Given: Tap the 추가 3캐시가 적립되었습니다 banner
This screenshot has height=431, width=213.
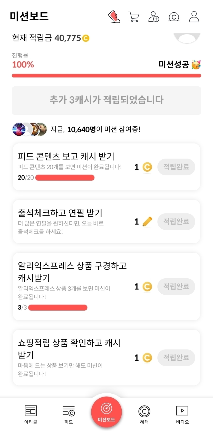Looking at the screenshot, I should point(106,100).
